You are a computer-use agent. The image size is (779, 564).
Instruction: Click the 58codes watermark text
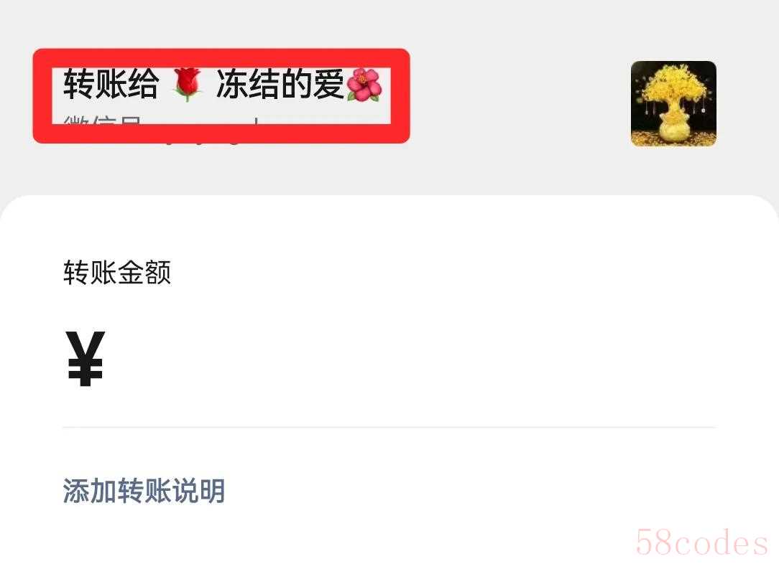pos(701,542)
